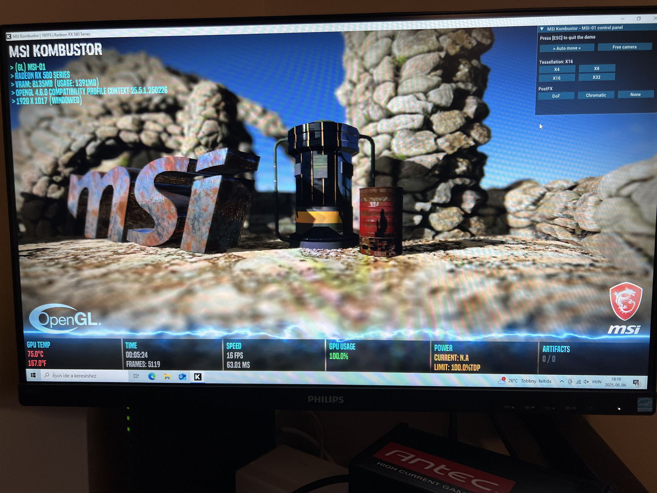Click the GPU temperature reading 75.0°C

(x=35, y=354)
